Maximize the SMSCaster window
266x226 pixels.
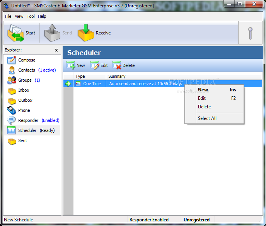(x=240, y=4)
